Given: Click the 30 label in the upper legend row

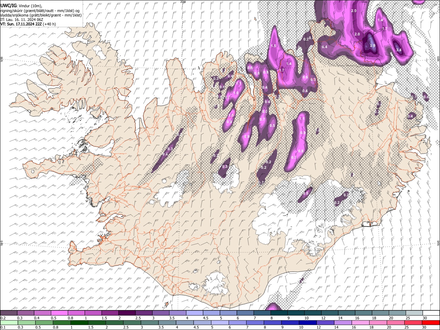Looking at the screenshot, I should coord(425,318).
